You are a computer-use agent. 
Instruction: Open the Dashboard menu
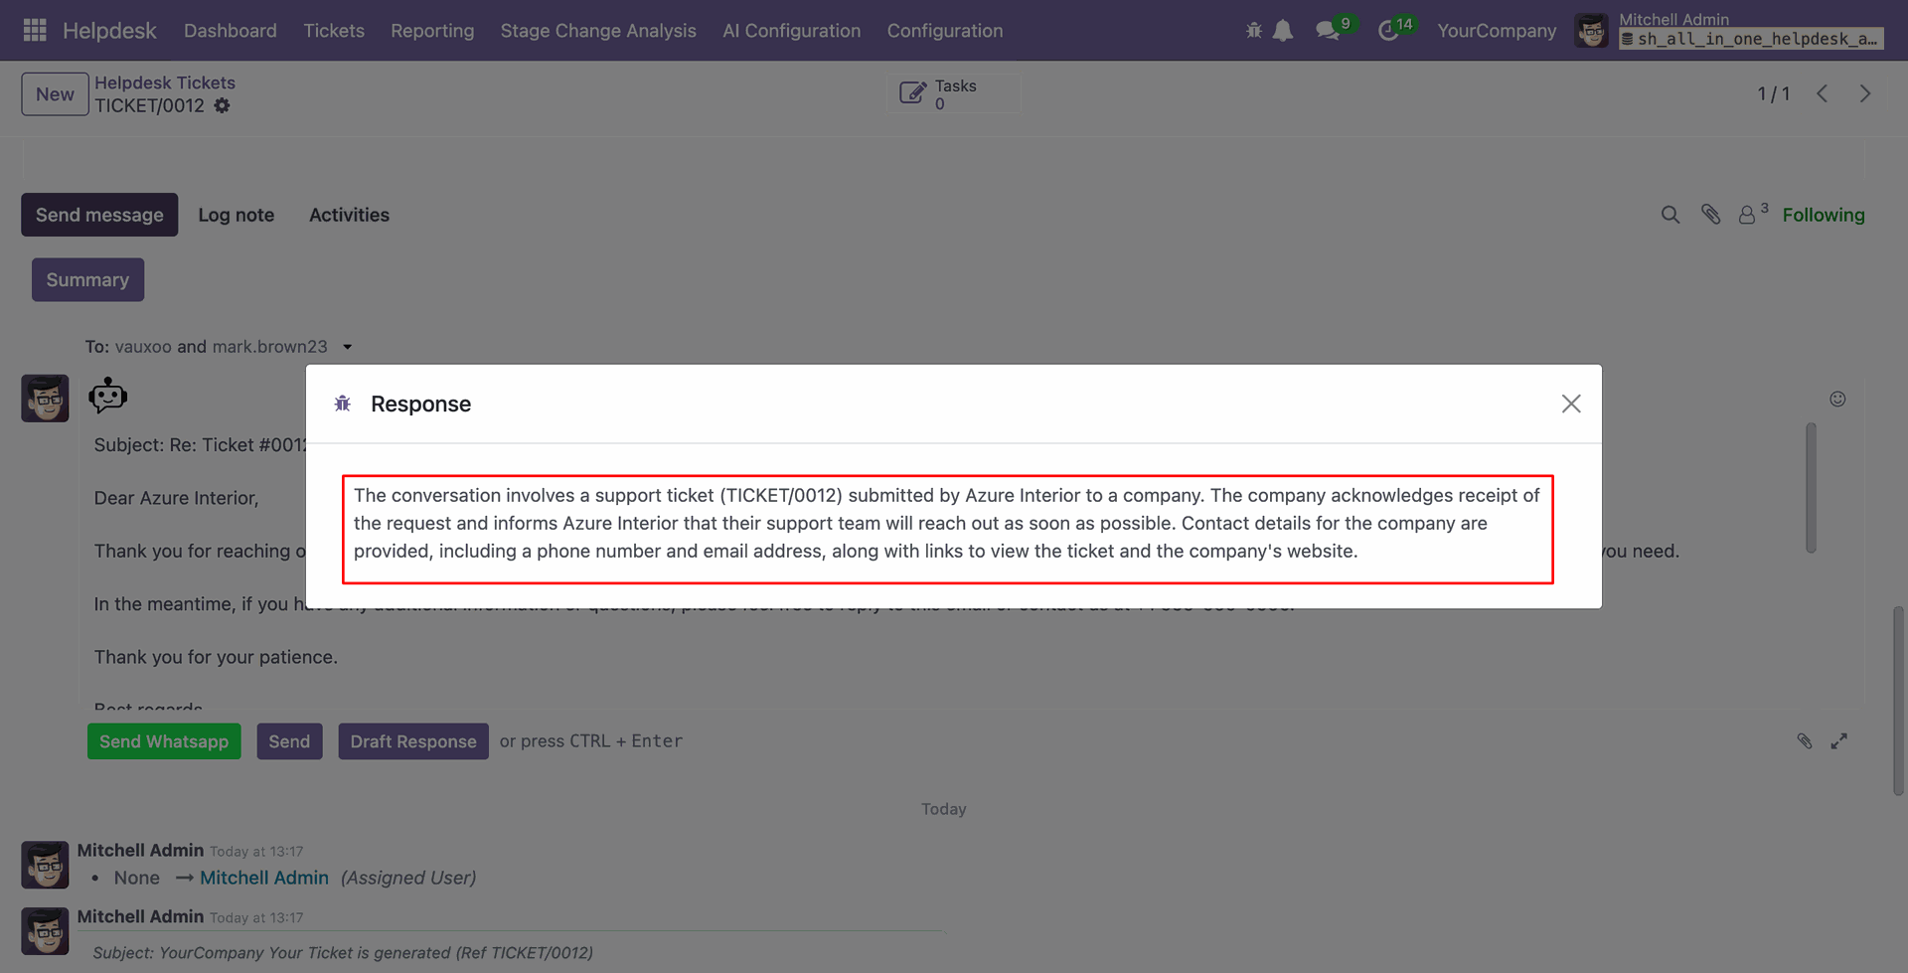pyautogui.click(x=231, y=31)
